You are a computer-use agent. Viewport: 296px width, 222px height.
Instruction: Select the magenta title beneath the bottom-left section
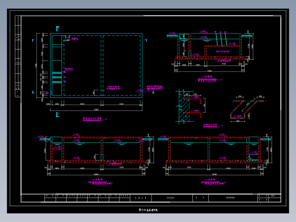click(x=97, y=182)
